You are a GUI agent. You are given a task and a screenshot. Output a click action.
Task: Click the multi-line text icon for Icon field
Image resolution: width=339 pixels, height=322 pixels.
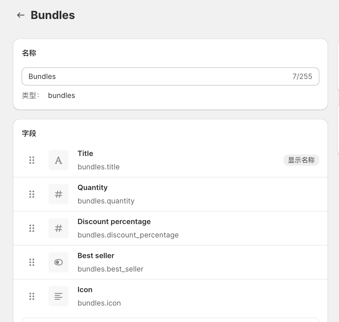59,296
